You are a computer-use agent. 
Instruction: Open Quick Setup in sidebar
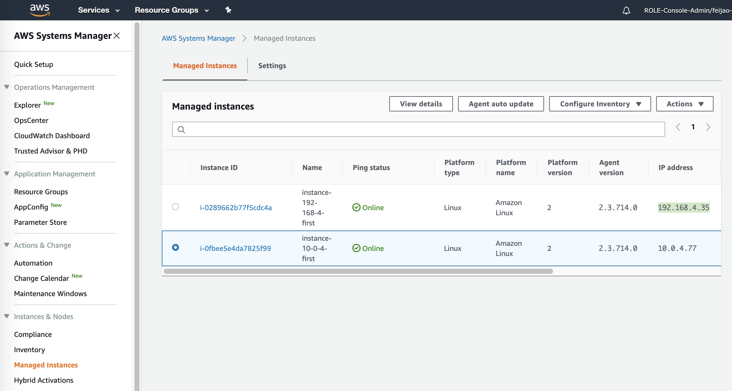[33, 64]
